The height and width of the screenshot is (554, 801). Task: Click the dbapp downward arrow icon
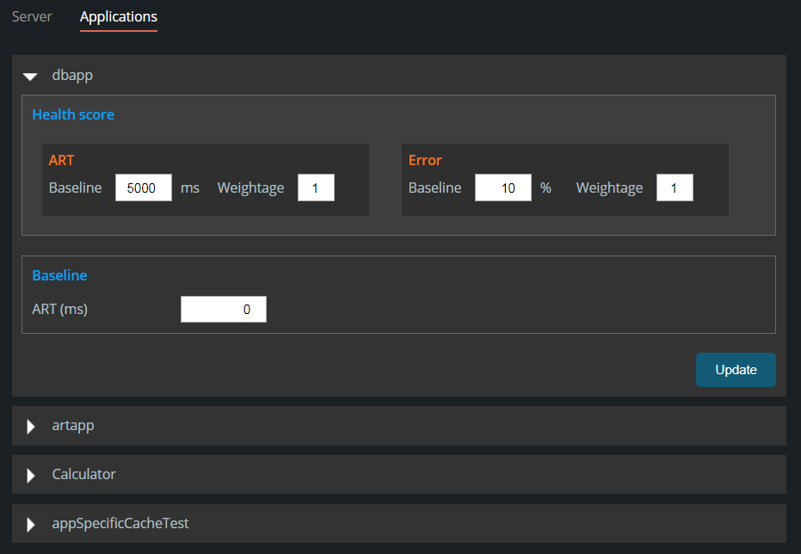click(x=31, y=76)
